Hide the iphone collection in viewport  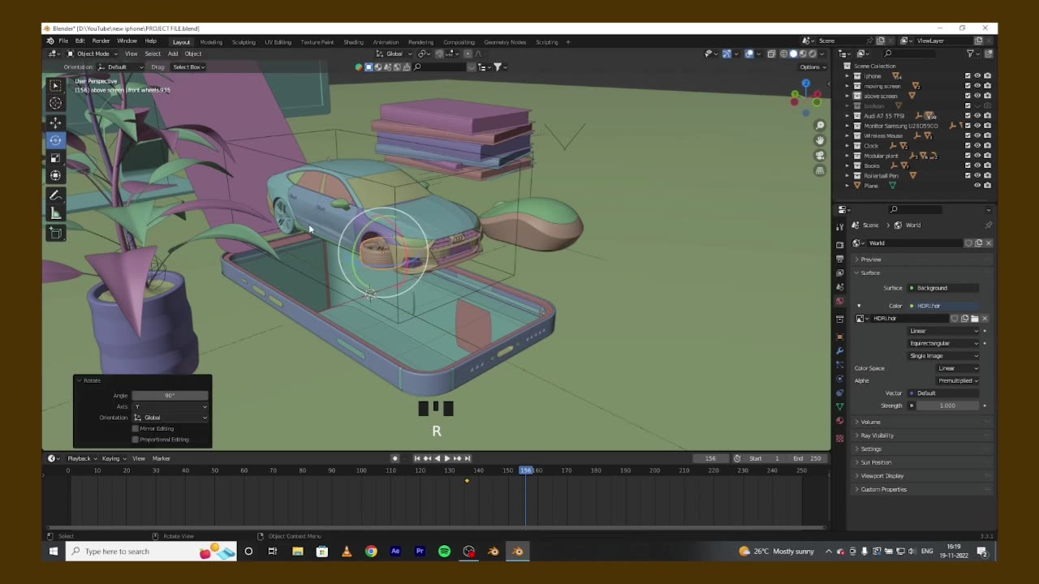click(x=977, y=75)
